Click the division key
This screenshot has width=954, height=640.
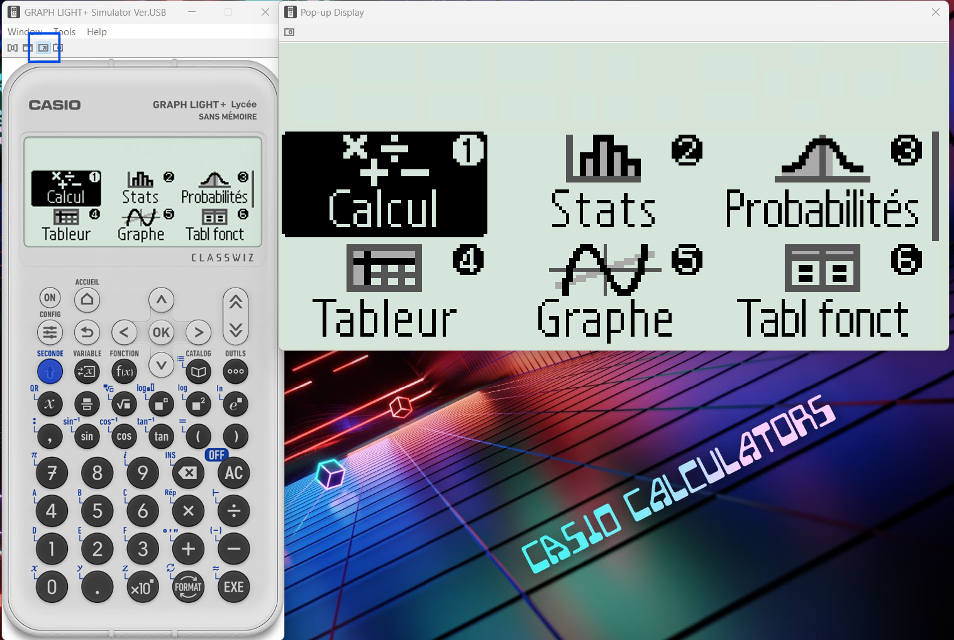click(234, 511)
